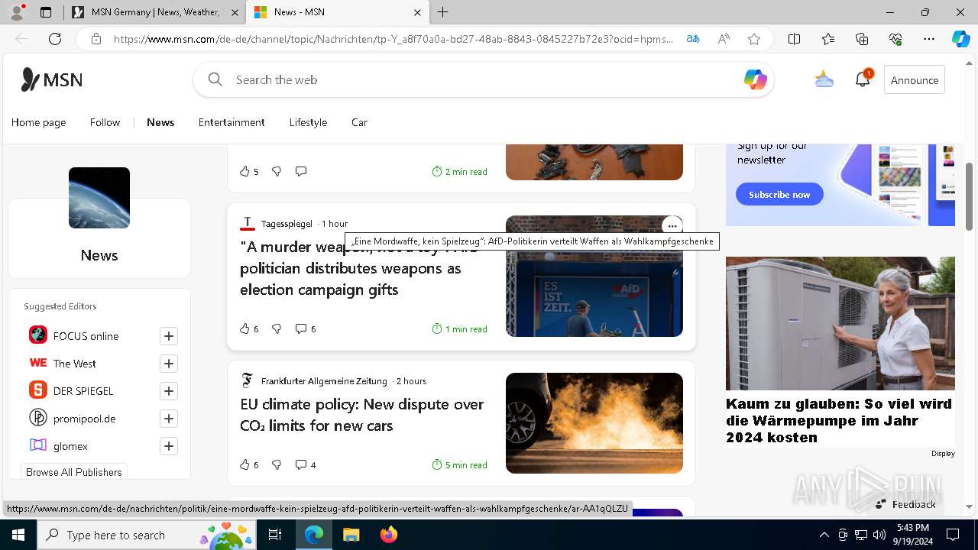
Task: Open Browser essentials icon
Action: [x=895, y=39]
